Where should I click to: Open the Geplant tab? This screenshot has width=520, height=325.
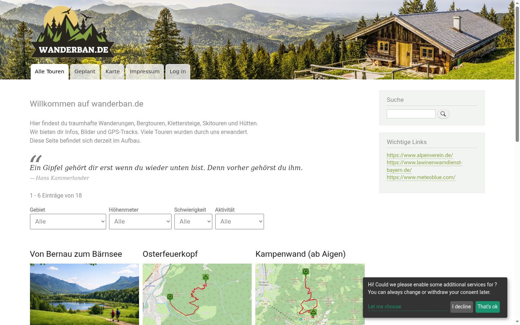click(x=85, y=71)
